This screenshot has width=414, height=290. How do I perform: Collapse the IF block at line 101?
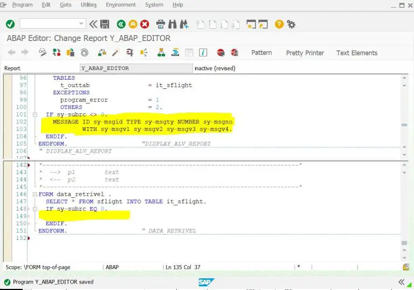pos(35,115)
